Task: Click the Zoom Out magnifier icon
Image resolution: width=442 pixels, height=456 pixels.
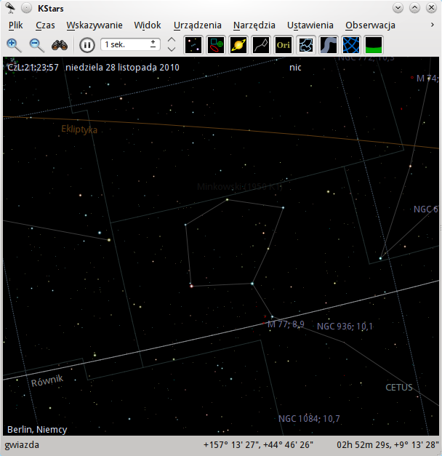Action: pos(36,44)
